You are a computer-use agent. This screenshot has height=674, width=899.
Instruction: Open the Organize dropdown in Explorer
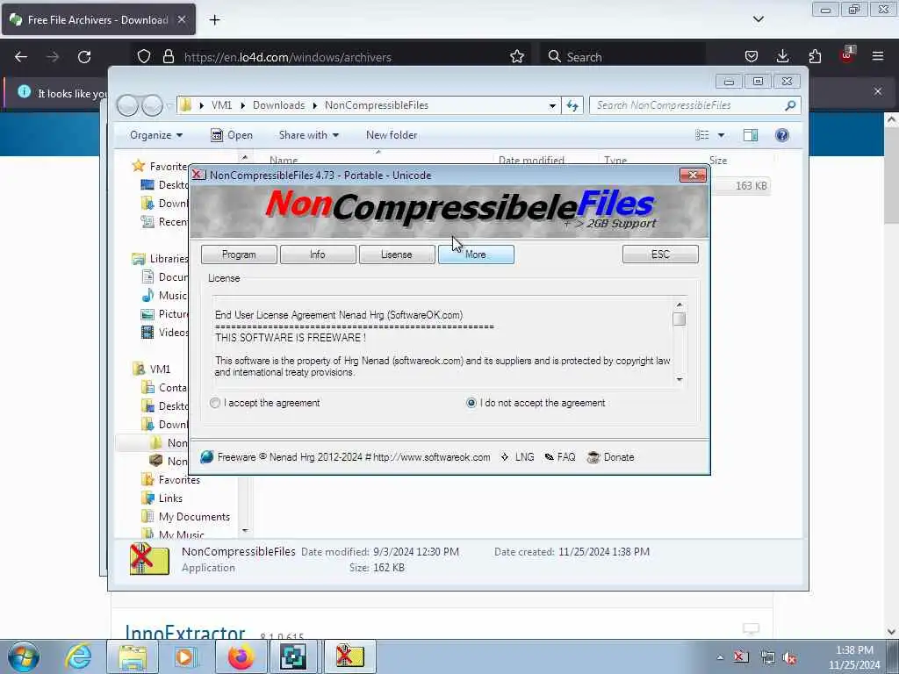click(156, 135)
